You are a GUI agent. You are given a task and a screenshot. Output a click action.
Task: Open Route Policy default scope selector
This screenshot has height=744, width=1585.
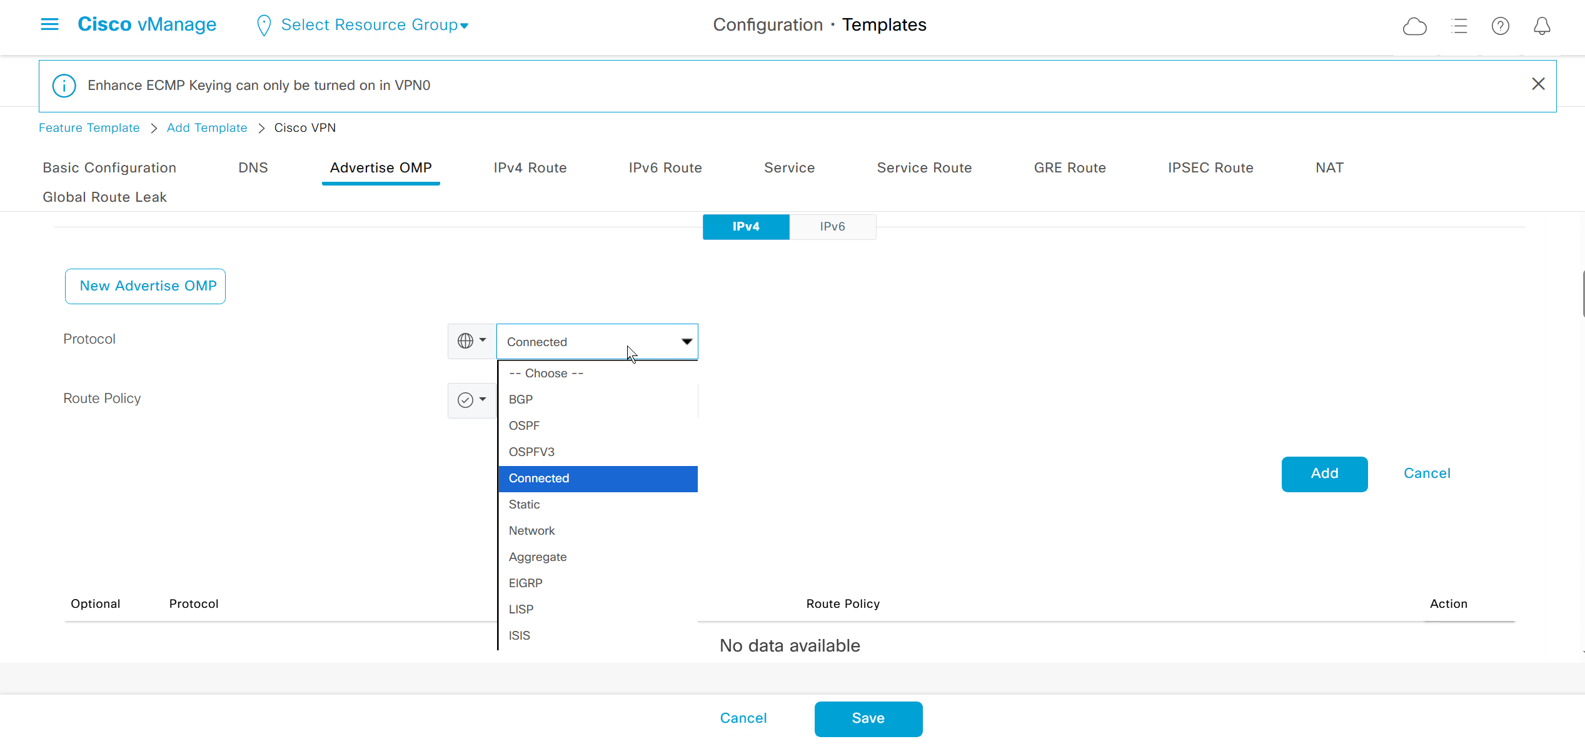(471, 400)
